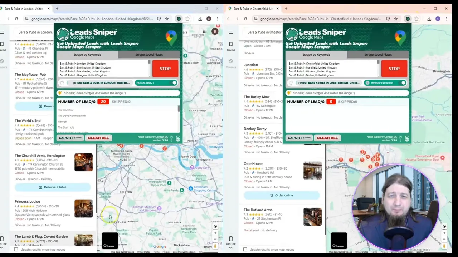
Task: Click the London leads list scrollbar
Action: [x=179, y=109]
